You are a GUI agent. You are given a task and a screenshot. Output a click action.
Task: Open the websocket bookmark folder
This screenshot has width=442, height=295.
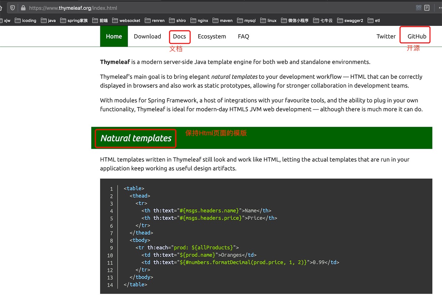(126, 21)
